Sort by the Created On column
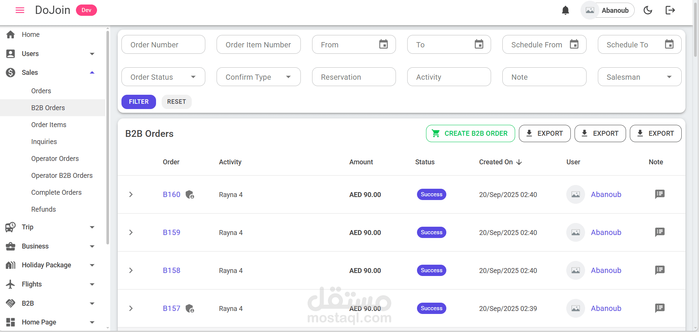699x332 pixels. 500,162
